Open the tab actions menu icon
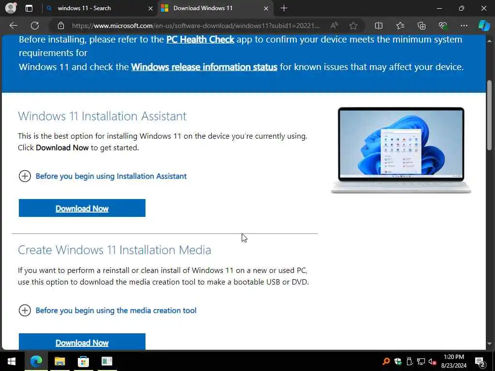The width and height of the screenshot is (495, 371). click(x=29, y=8)
